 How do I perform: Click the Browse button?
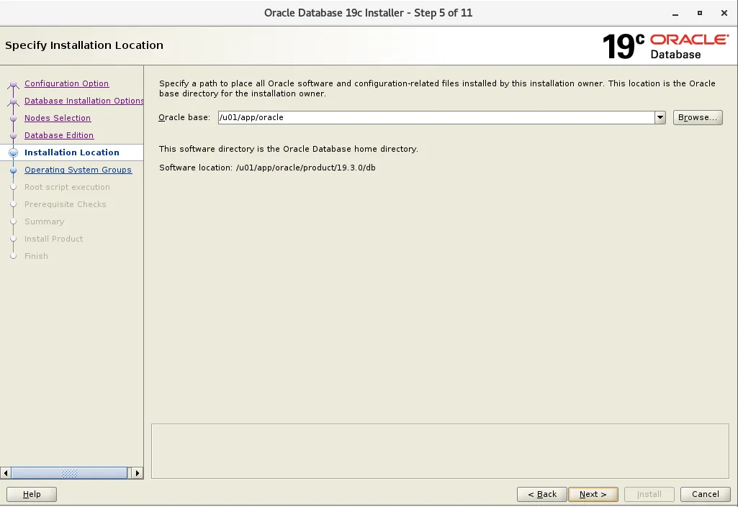(697, 117)
